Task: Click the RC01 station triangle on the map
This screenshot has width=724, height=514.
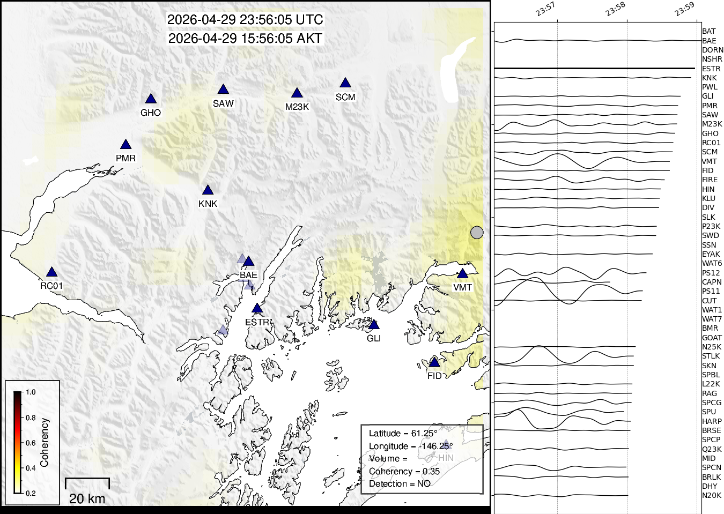Action: 51,272
